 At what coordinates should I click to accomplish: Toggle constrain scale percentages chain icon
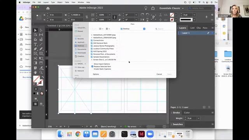(x=114, y=17)
